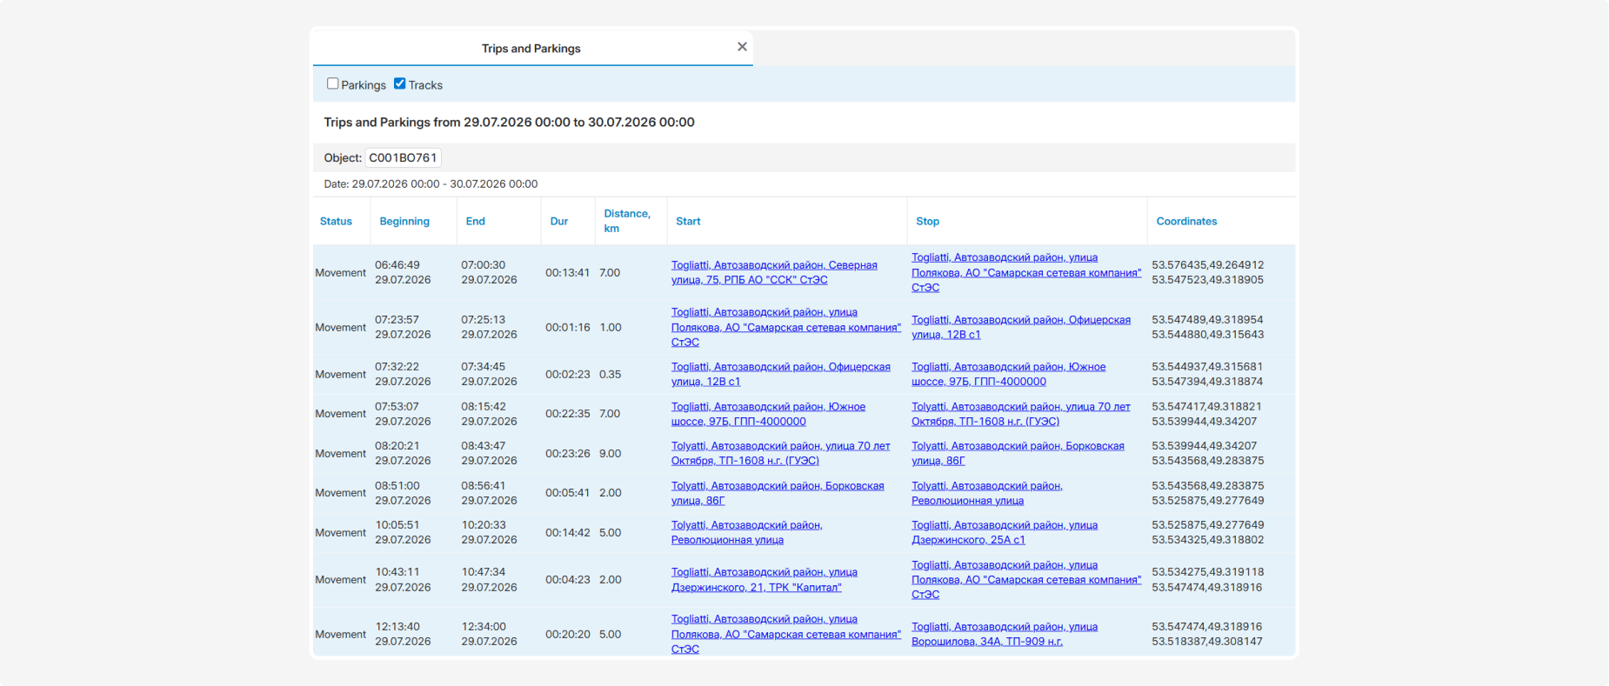Viewport: 1609px width, 686px height.
Task: Click the Date: 29.07.2026 00:00 line
Action: pyautogui.click(x=431, y=184)
